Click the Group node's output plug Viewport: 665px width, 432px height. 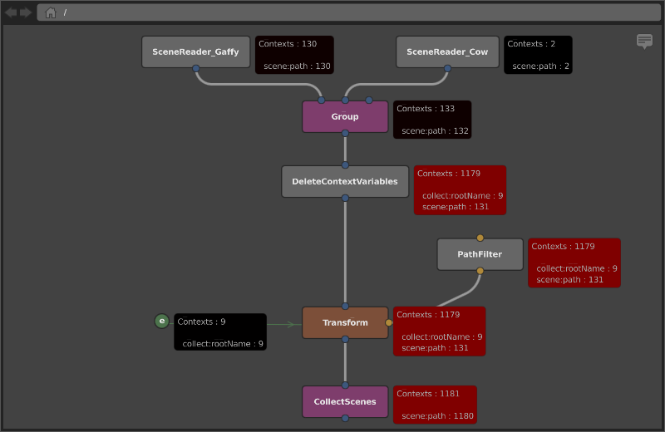click(x=345, y=133)
